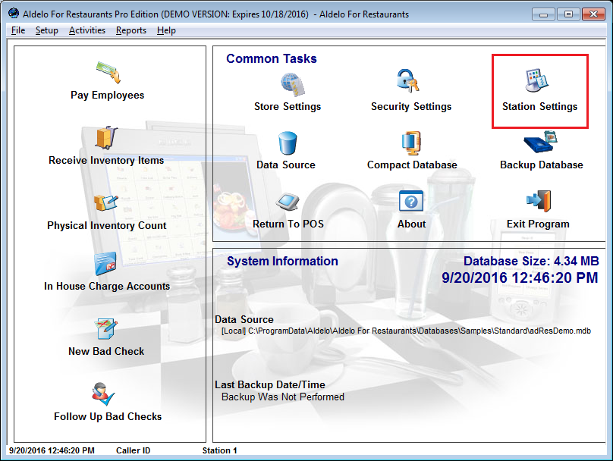The image size is (613, 461).
Task: Open the Setup menu
Action: pos(47,30)
